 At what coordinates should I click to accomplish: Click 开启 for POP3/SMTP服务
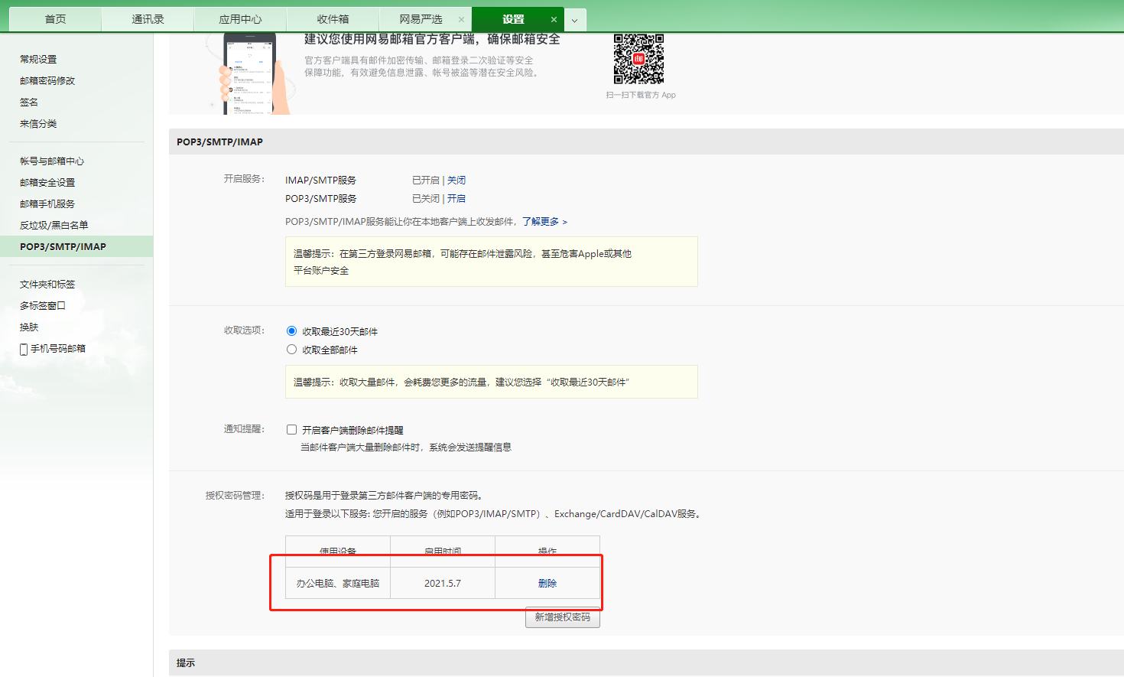point(456,199)
